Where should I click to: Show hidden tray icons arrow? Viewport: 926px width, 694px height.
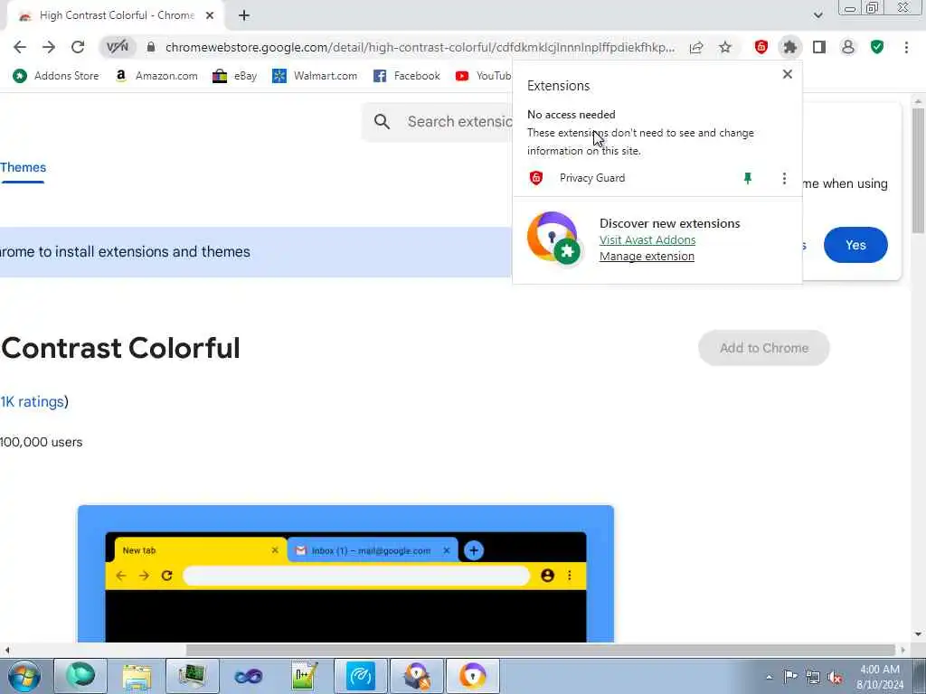(769, 677)
